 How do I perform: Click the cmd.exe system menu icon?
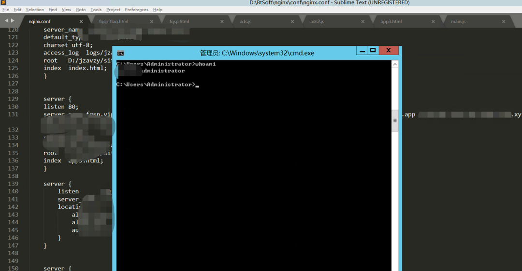[x=120, y=53]
